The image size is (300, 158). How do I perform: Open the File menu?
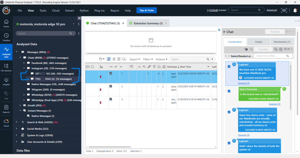pos(20,11)
